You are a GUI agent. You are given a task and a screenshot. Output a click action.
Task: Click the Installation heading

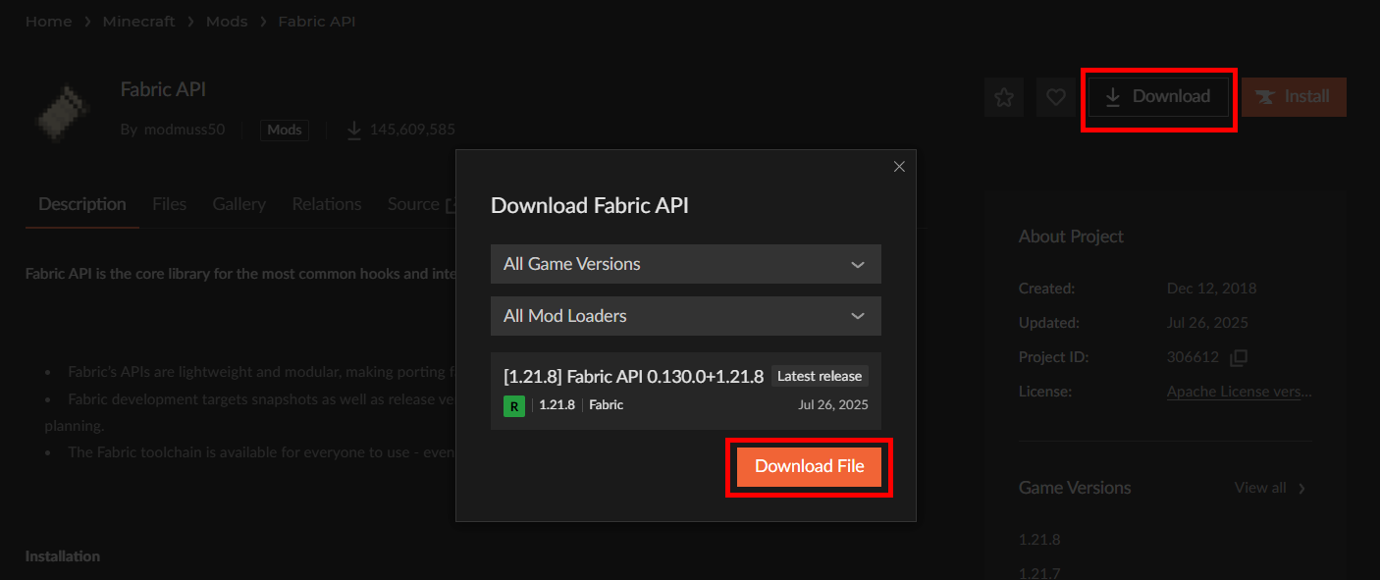pos(63,556)
